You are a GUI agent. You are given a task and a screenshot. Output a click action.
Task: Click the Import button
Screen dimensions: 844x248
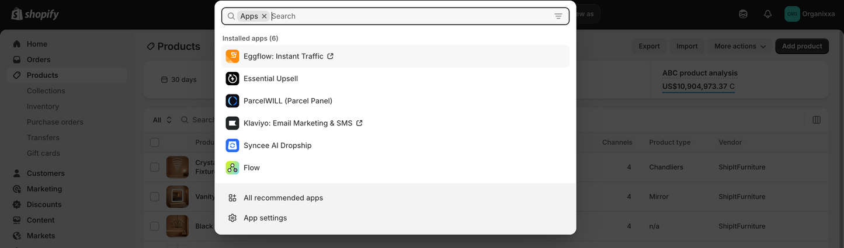(x=687, y=46)
